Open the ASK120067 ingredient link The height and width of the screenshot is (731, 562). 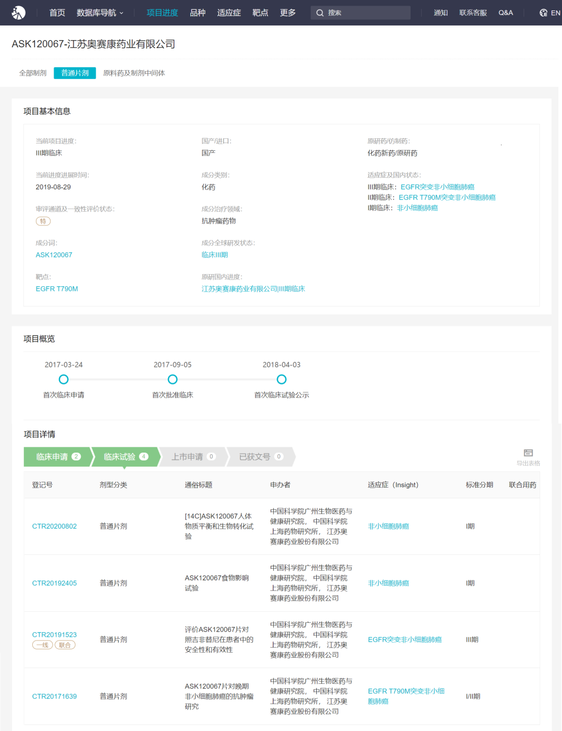coord(54,255)
